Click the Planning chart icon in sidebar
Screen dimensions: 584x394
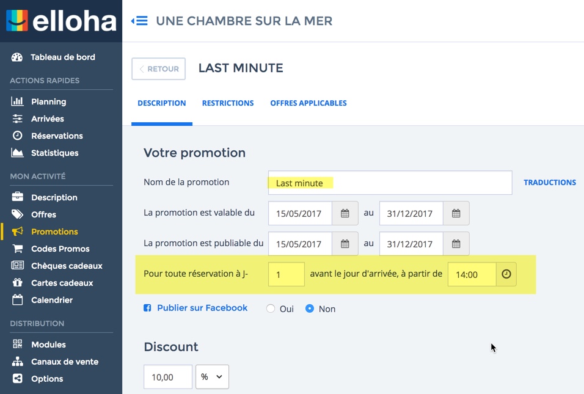[18, 101]
